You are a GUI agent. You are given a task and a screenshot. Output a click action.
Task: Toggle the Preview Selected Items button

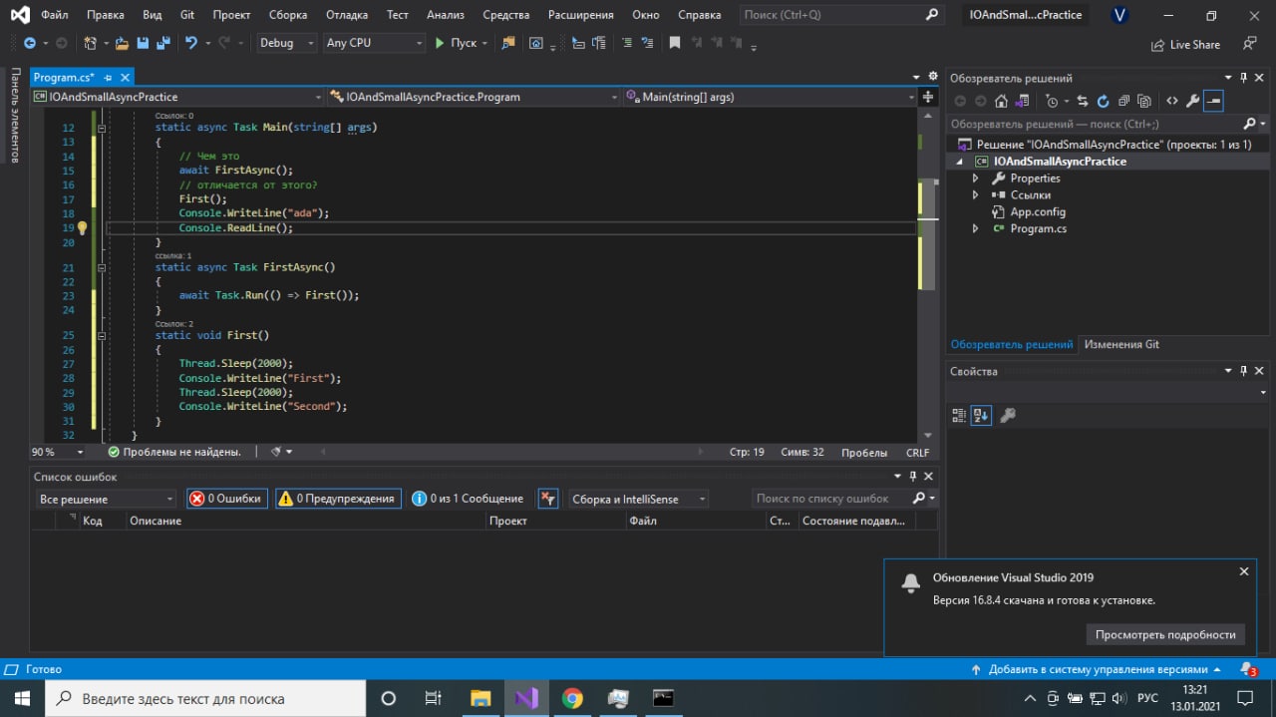click(1213, 101)
